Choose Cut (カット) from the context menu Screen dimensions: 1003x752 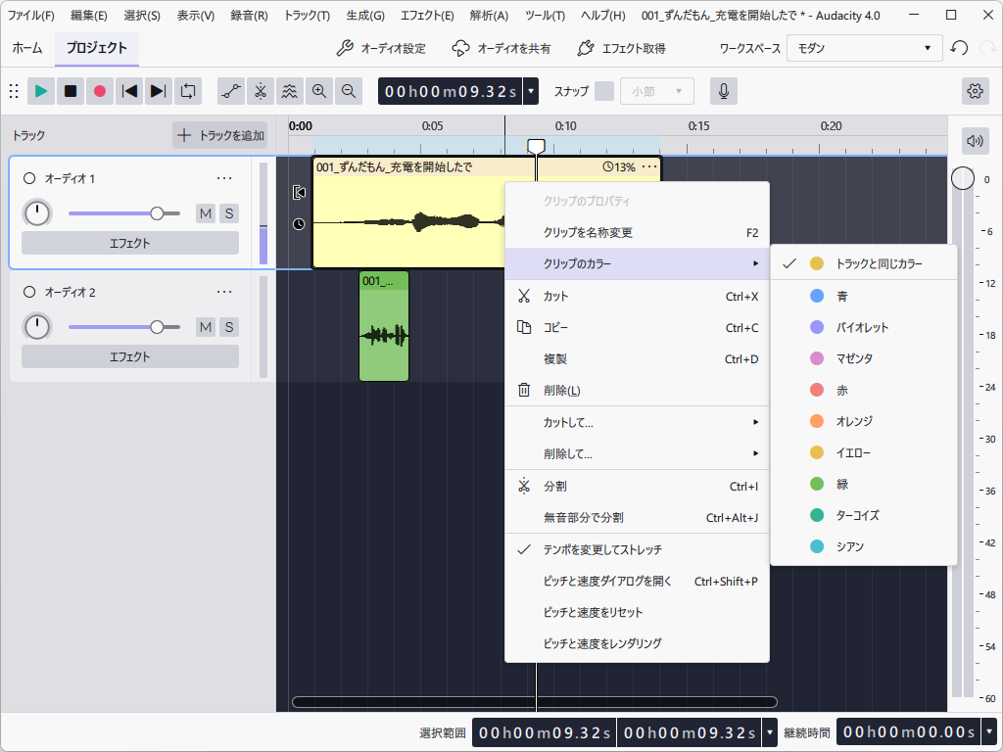[637, 296]
